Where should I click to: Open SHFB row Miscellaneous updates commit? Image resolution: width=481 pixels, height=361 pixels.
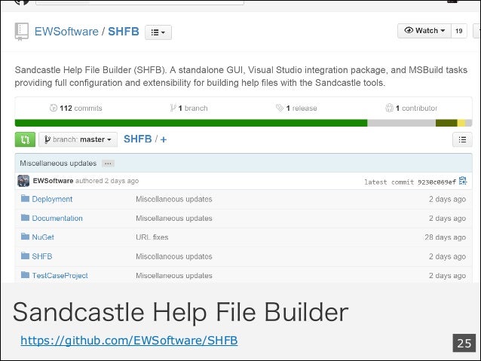pyautogui.click(x=174, y=256)
